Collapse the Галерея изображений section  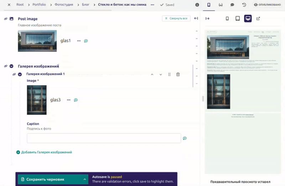click(x=11, y=66)
